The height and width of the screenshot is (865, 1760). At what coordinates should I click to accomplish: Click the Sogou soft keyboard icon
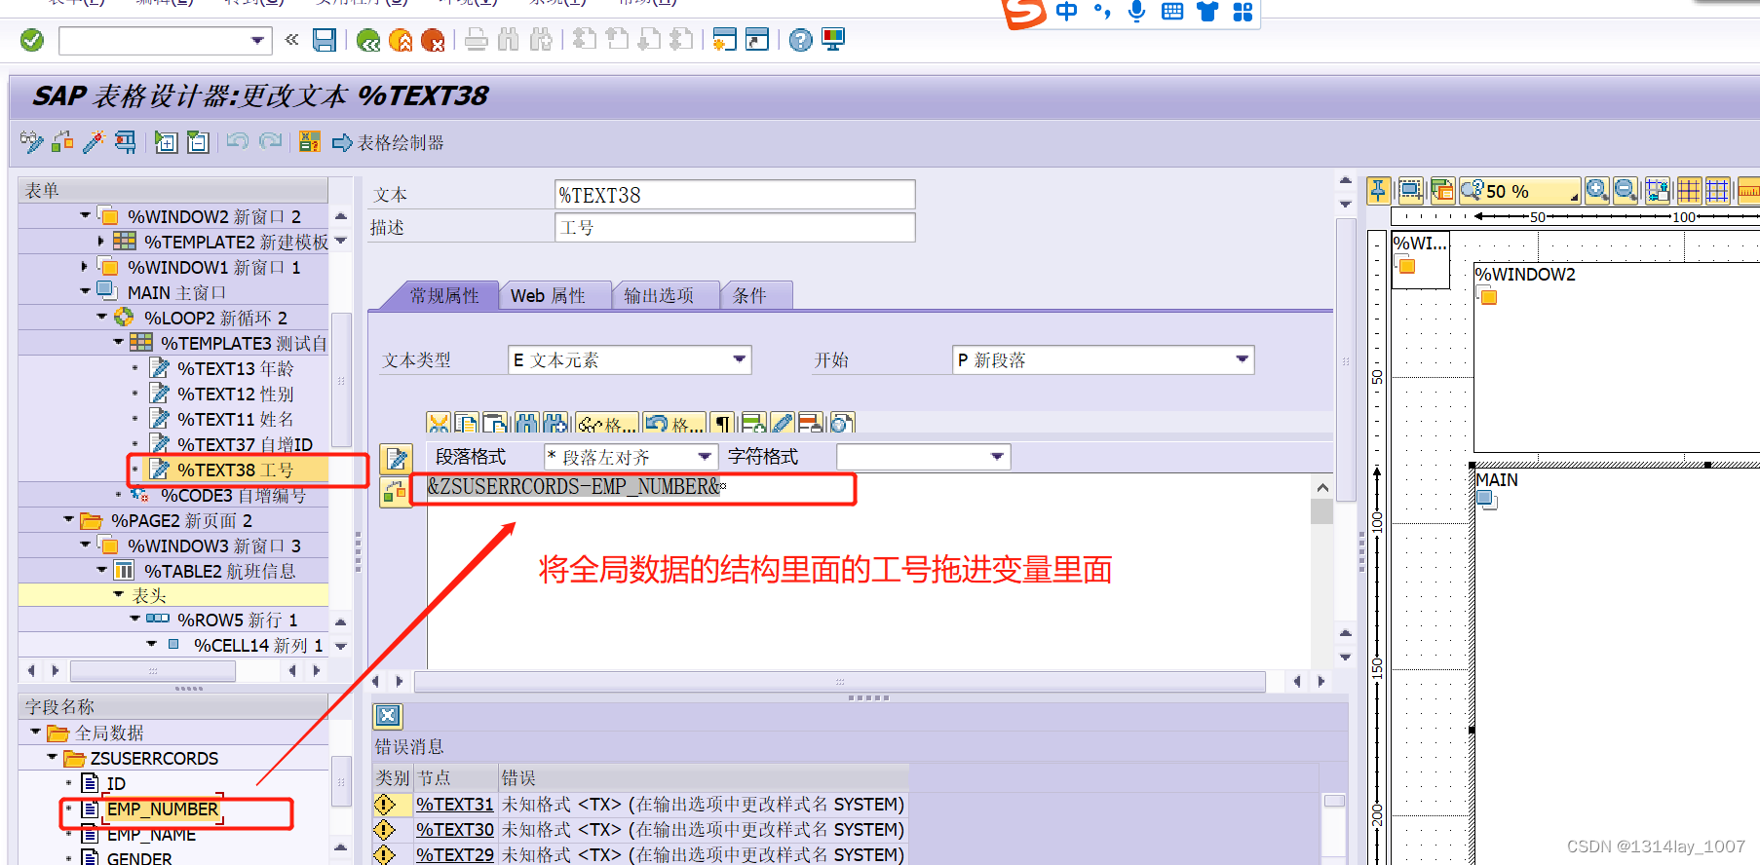point(1172,12)
